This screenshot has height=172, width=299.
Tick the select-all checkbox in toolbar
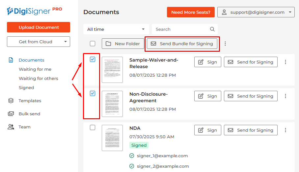click(x=93, y=44)
